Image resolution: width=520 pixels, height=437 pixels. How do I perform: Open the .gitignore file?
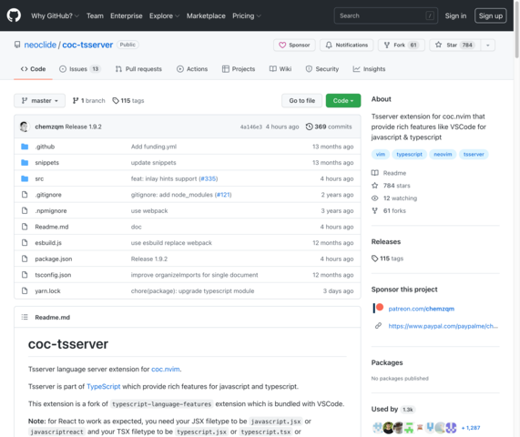[x=48, y=195]
